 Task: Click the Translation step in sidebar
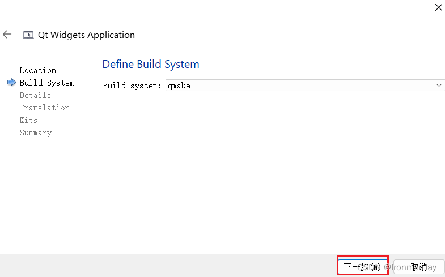click(x=45, y=108)
